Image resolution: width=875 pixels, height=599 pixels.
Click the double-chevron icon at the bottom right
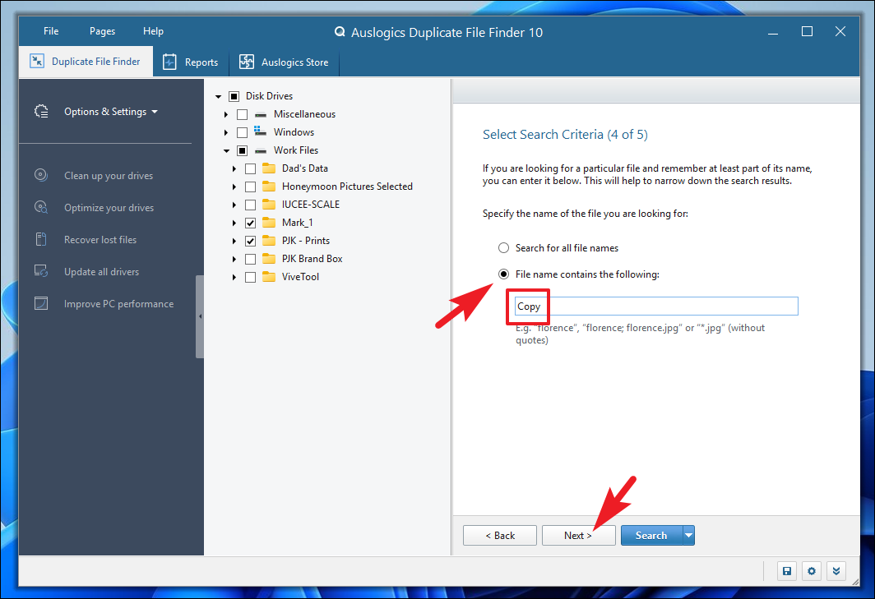[836, 570]
